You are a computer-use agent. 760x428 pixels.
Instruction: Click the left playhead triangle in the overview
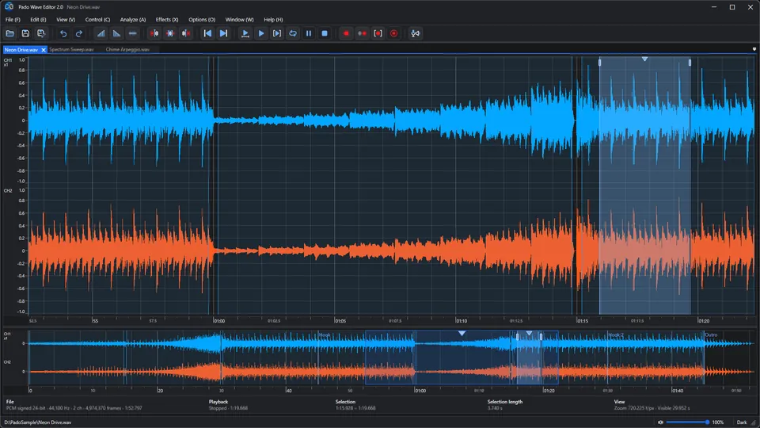tap(462, 334)
